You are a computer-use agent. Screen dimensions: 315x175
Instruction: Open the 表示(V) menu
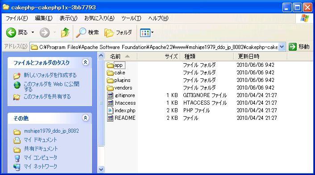pos(68,18)
